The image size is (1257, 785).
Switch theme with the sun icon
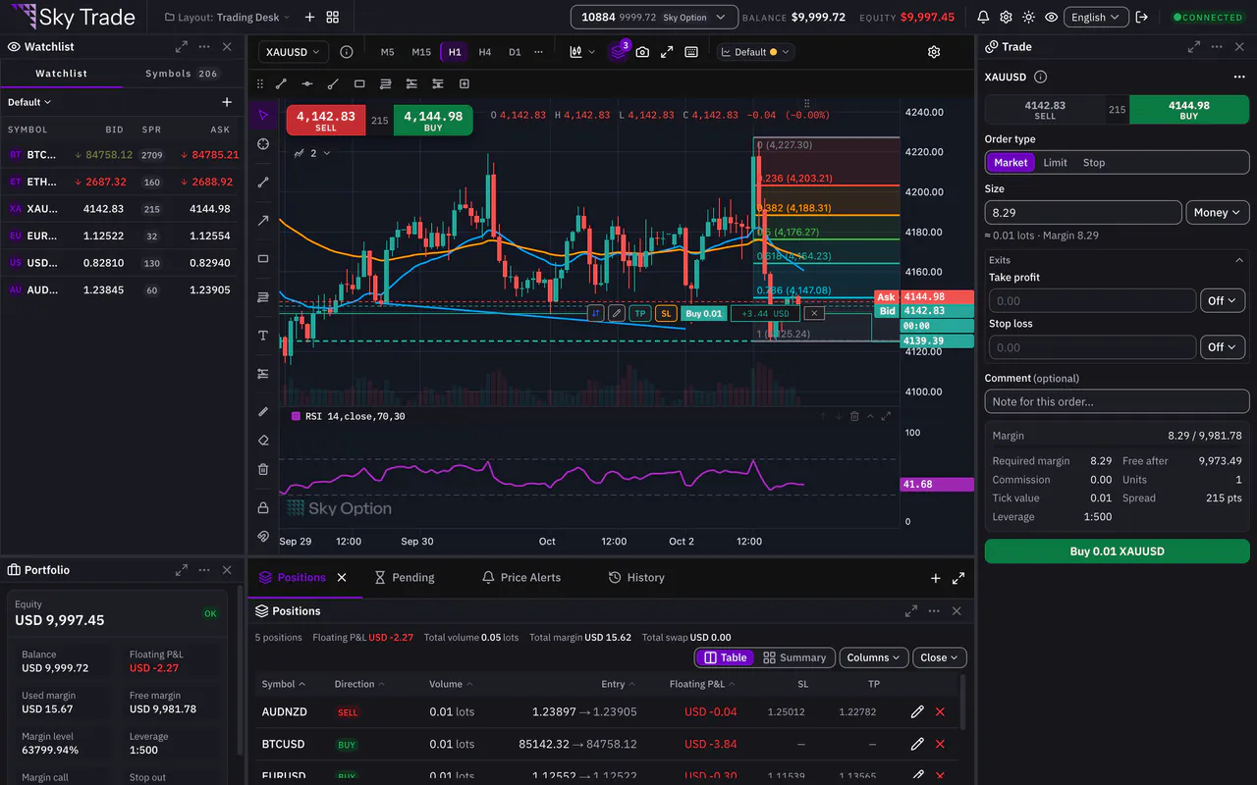click(1028, 17)
